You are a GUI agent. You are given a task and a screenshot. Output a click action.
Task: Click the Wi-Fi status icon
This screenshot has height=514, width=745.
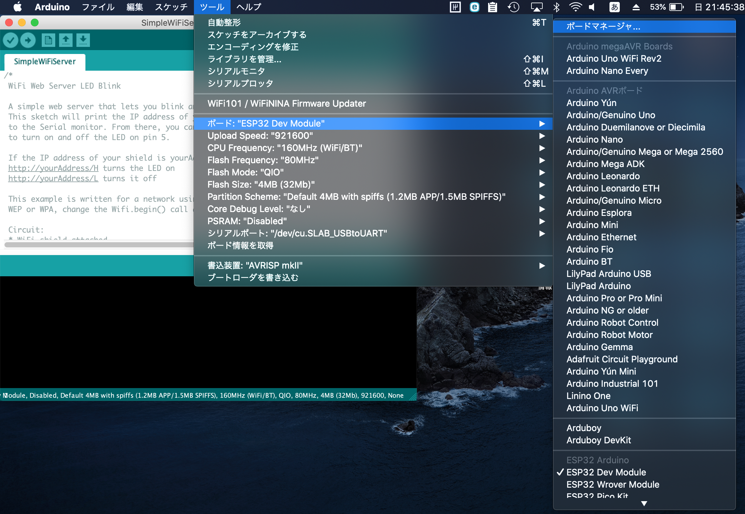575,7
